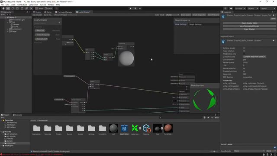The image size is (277, 156).
Task: Click Copy Shader button
Action: [249, 29]
